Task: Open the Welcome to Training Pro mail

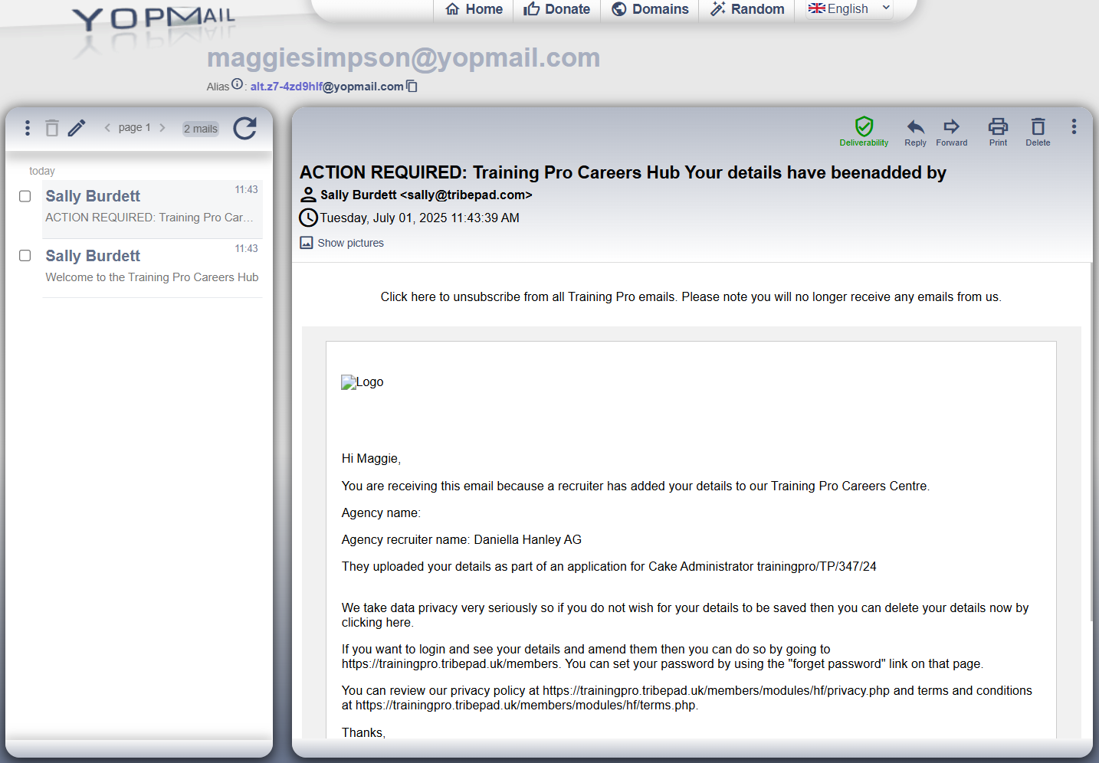Action: coord(152,267)
